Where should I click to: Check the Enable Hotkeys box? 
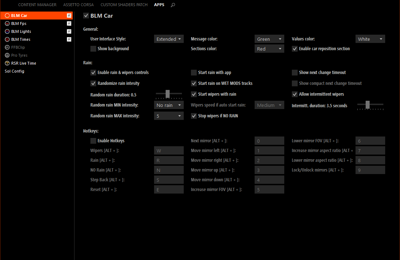point(93,141)
